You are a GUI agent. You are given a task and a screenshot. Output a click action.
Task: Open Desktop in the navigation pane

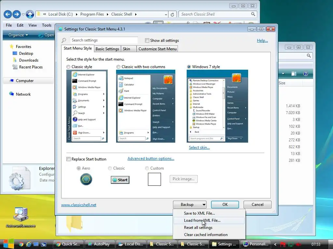tap(23, 53)
